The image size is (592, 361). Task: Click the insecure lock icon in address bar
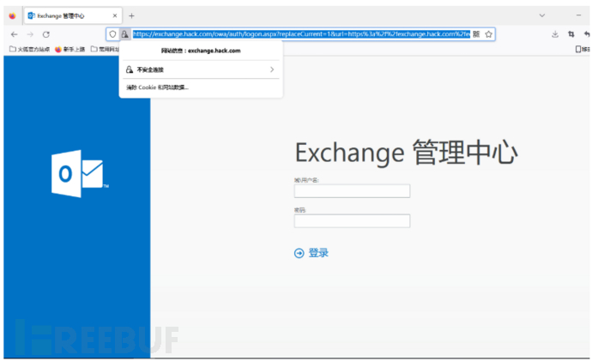coord(125,34)
